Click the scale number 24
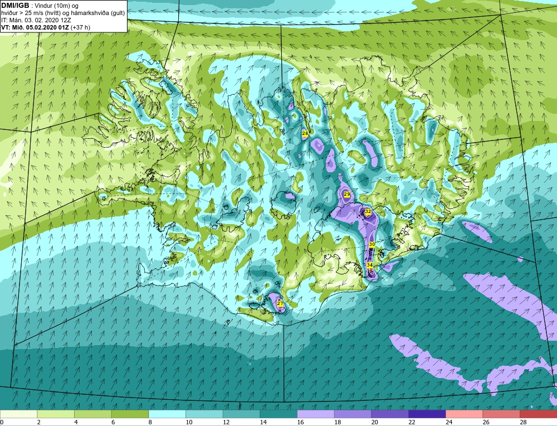The width and height of the screenshot is (557, 426). point(448,422)
